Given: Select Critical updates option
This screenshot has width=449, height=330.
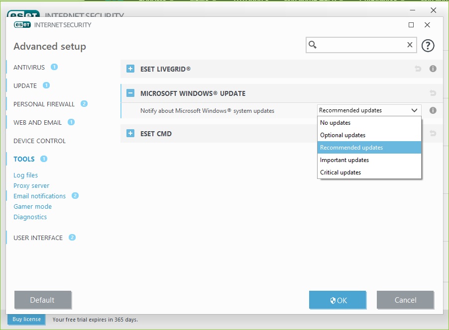Looking at the screenshot, I should [369, 172].
